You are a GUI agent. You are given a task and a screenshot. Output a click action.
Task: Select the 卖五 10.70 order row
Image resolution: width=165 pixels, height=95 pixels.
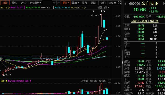[x=144, y=25]
